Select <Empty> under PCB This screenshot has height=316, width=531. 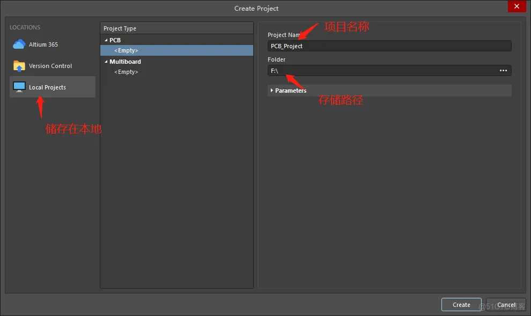(x=177, y=50)
